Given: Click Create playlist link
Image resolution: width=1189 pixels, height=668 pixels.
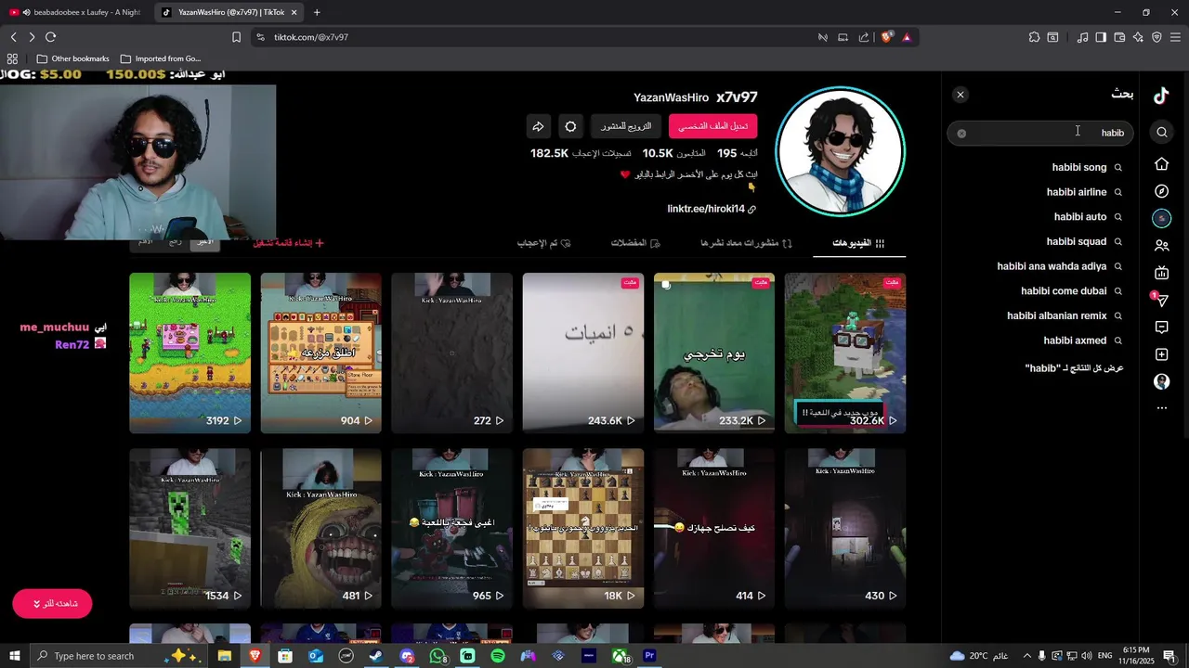Looking at the screenshot, I should [x=288, y=243].
